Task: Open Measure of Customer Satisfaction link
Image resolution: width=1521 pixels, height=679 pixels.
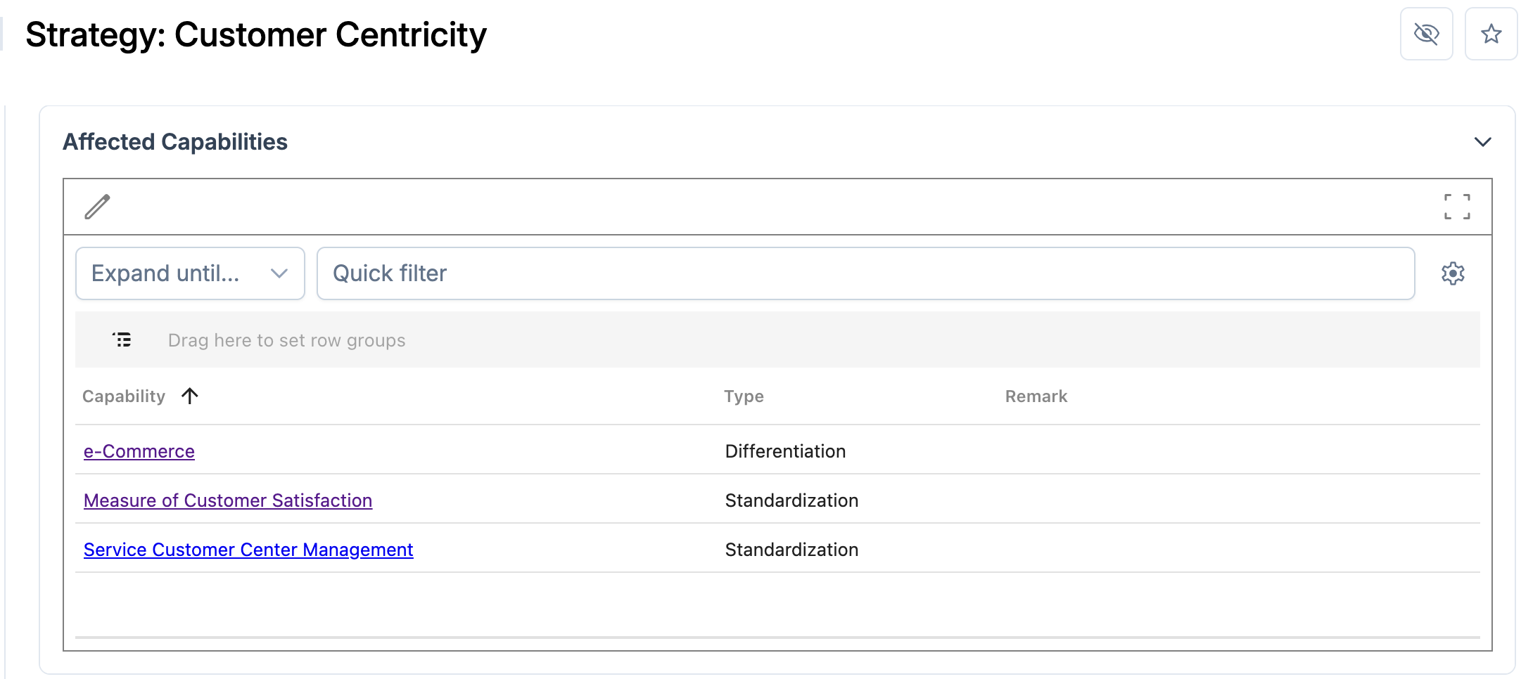Action: pyautogui.click(x=228, y=500)
